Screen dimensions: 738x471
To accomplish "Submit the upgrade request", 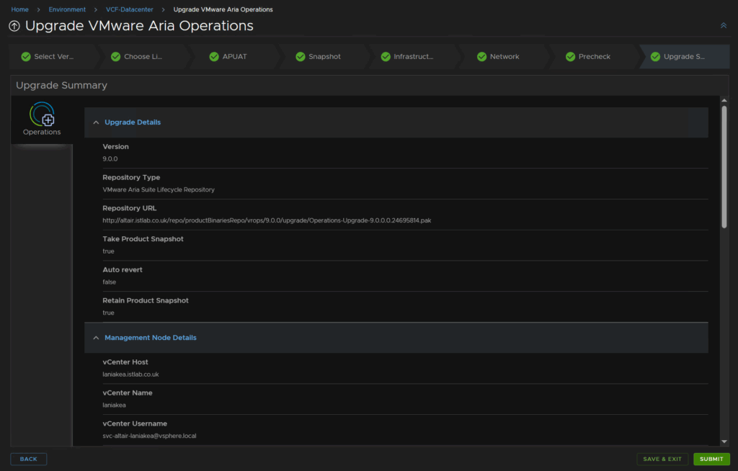I will [711, 459].
